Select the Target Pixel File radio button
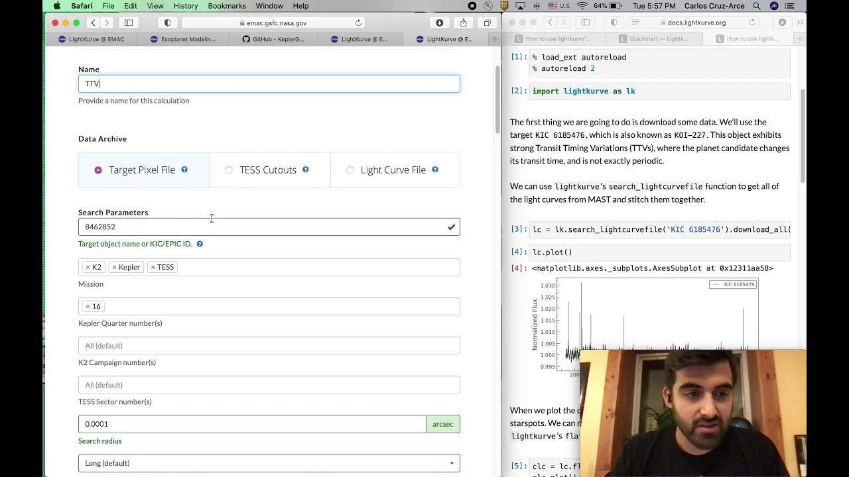Image resolution: width=849 pixels, height=477 pixels. (x=98, y=170)
